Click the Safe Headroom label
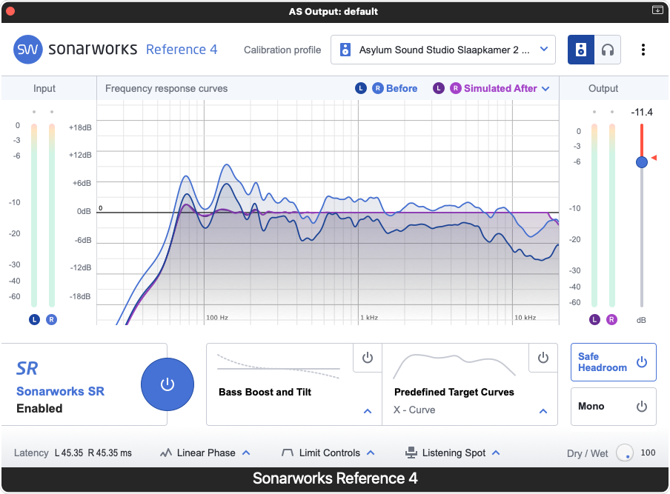670x494 pixels. (x=602, y=362)
